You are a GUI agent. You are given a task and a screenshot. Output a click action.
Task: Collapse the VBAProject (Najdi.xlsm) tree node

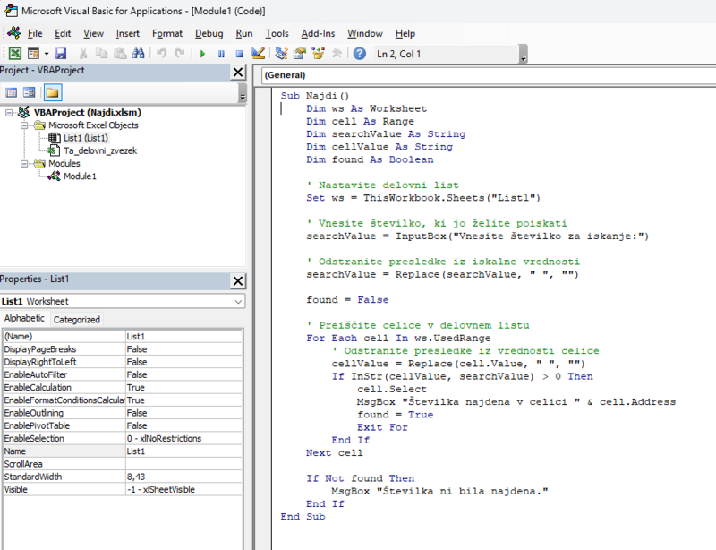[x=9, y=113]
